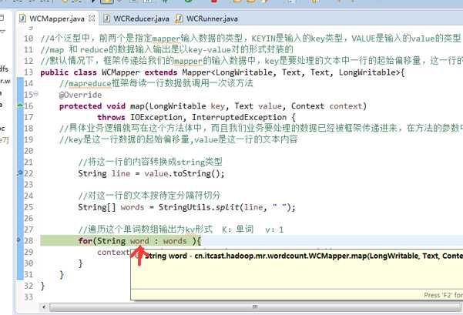The image size is (463, 315).
Task: Toggle the marker at line 22 in ruler
Action: (20, 173)
